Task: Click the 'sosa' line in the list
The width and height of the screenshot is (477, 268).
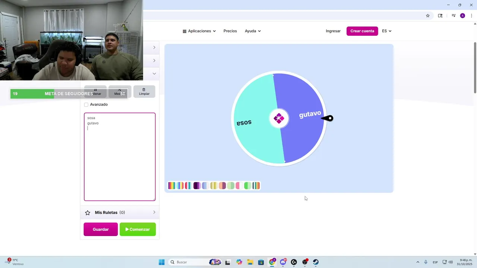Action: point(91,118)
